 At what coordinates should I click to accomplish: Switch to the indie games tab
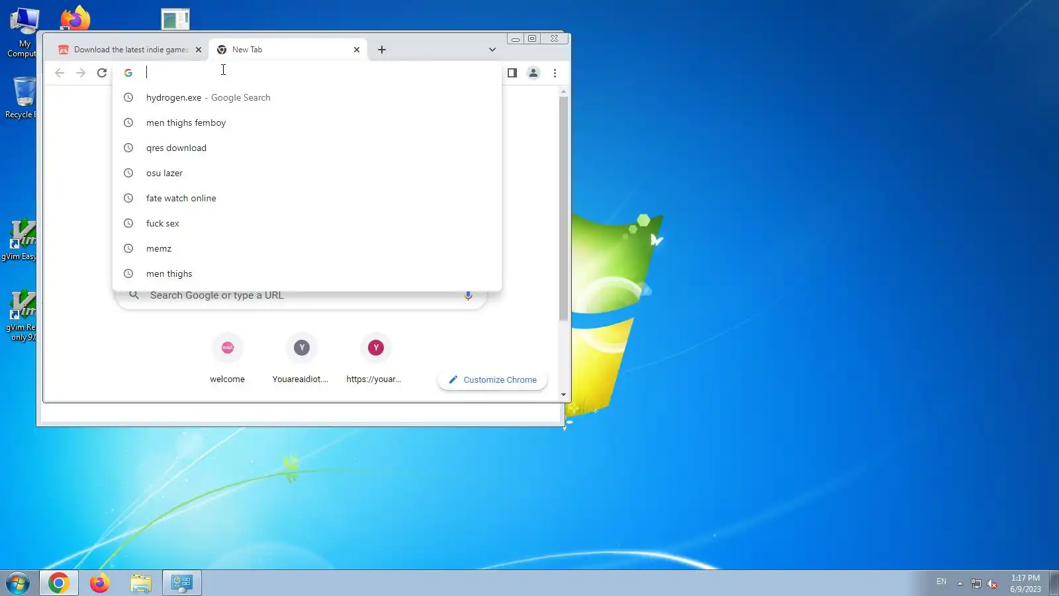tap(130, 50)
